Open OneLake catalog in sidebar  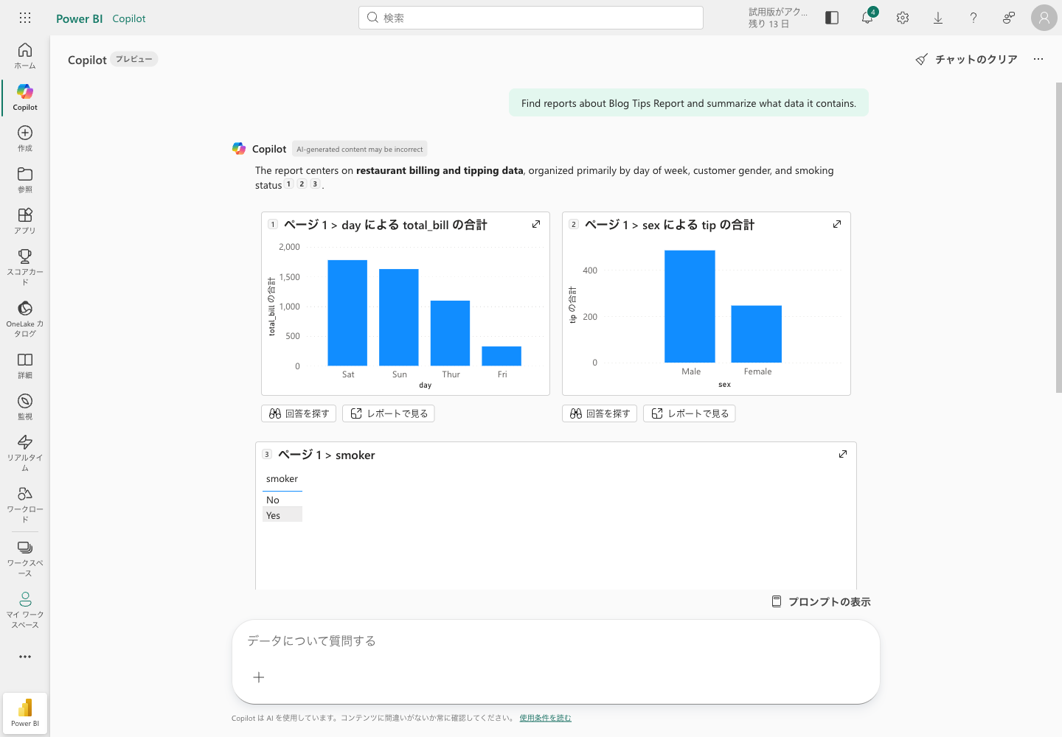click(25, 318)
